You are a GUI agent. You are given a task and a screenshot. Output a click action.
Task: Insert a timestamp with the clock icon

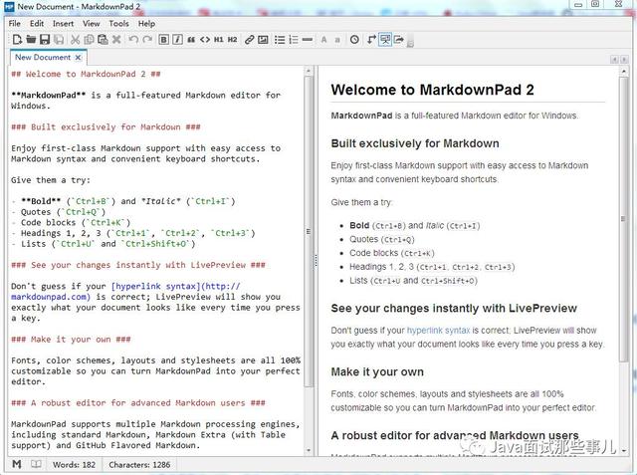[354, 40]
